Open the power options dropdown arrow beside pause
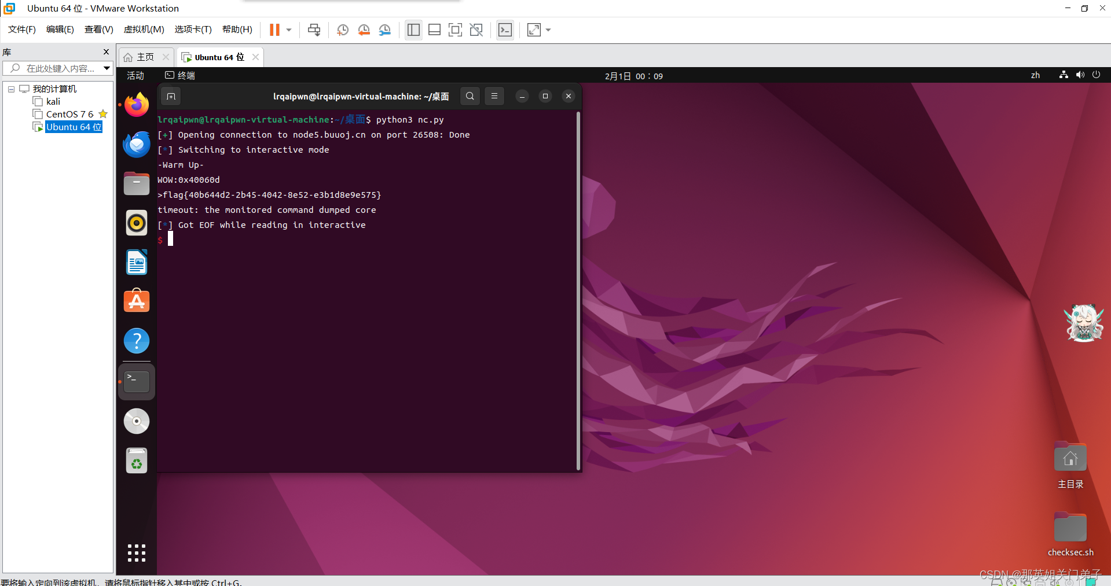Image resolution: width=1111 pixels, height=586 pixels. (289, 30)
